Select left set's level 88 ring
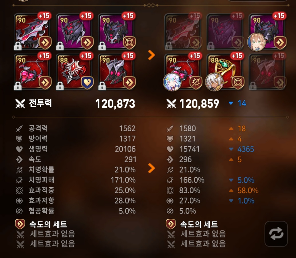Viewport: 296px width, 258px height. tap(75, 72)
